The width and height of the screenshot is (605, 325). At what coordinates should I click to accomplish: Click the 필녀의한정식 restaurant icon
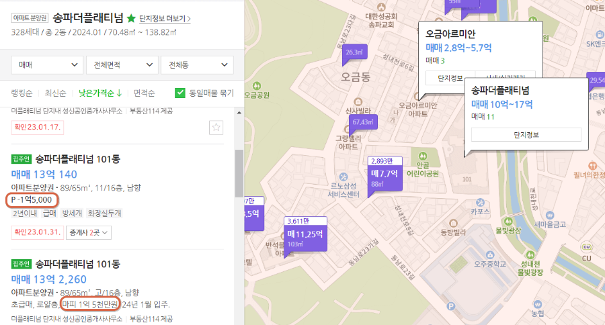[593, 166]
